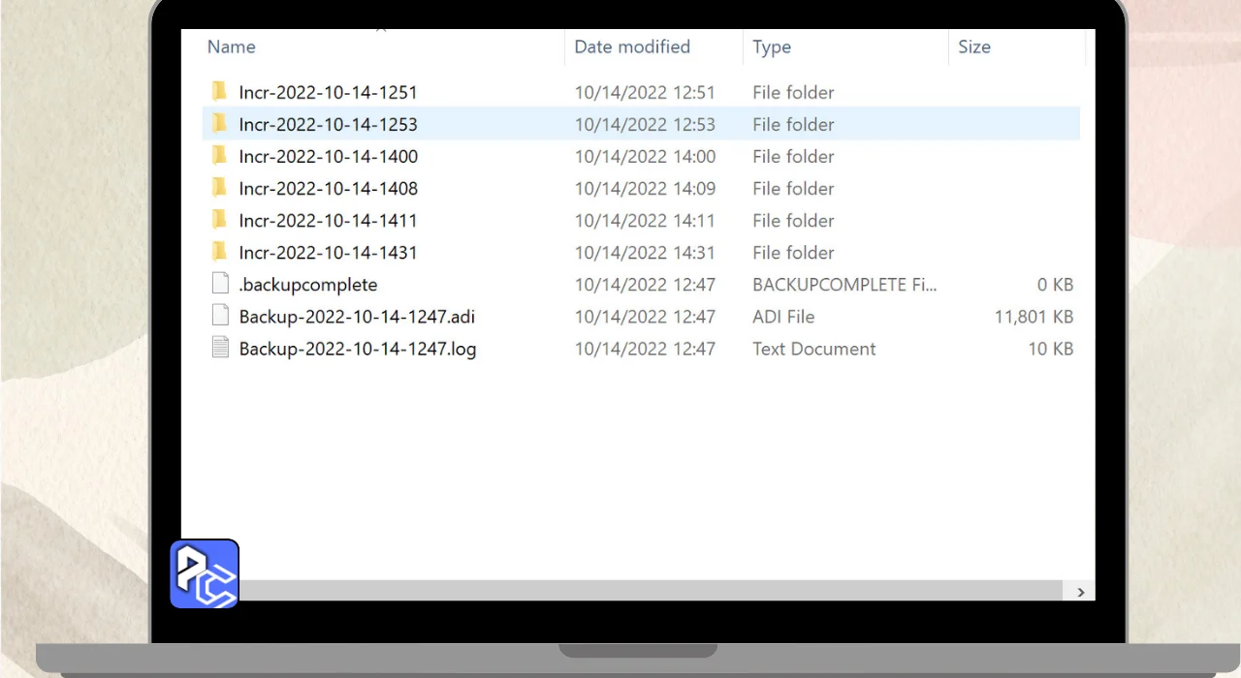Screen dimensions: 1241x678
Task: Click the .backupcomplete file icon
Action: (x=220, y=284)
